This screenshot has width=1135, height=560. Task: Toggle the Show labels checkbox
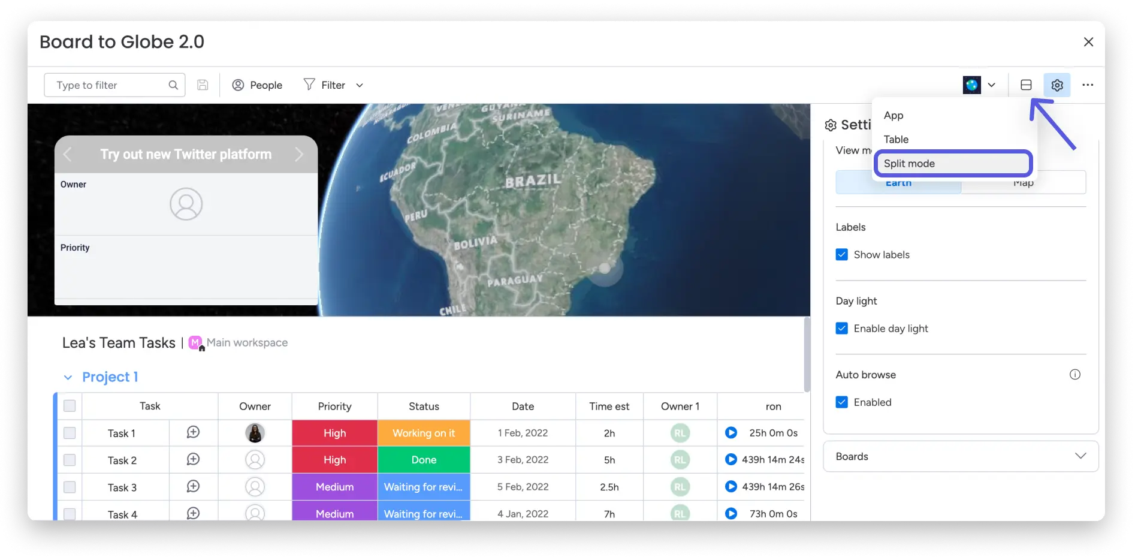(842, 255)
